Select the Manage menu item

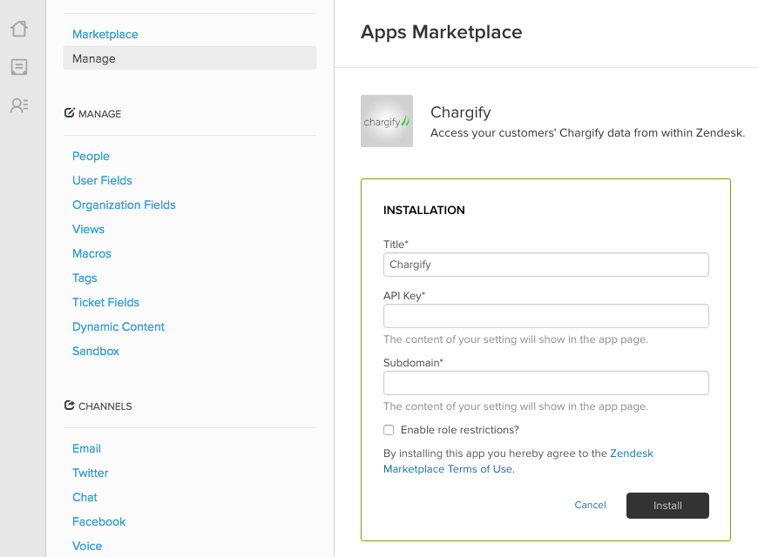coord(190,58)
